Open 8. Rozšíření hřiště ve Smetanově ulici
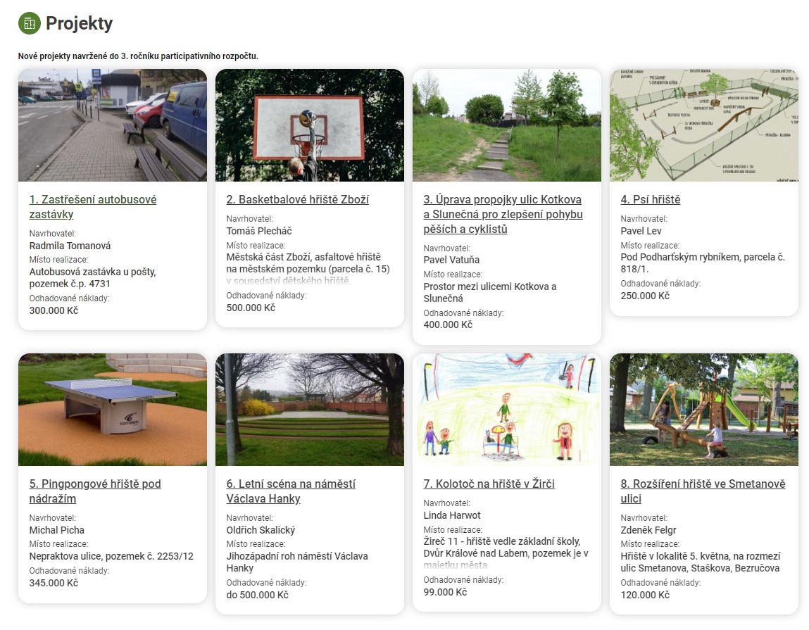Viewport: 809px width, 630px height. click(x=703, y=491)
